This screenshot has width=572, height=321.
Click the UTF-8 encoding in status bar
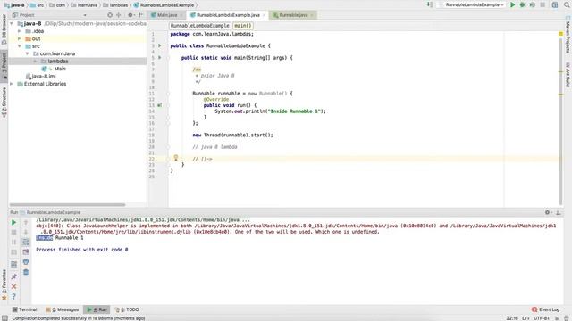click(x=542, y=318)
